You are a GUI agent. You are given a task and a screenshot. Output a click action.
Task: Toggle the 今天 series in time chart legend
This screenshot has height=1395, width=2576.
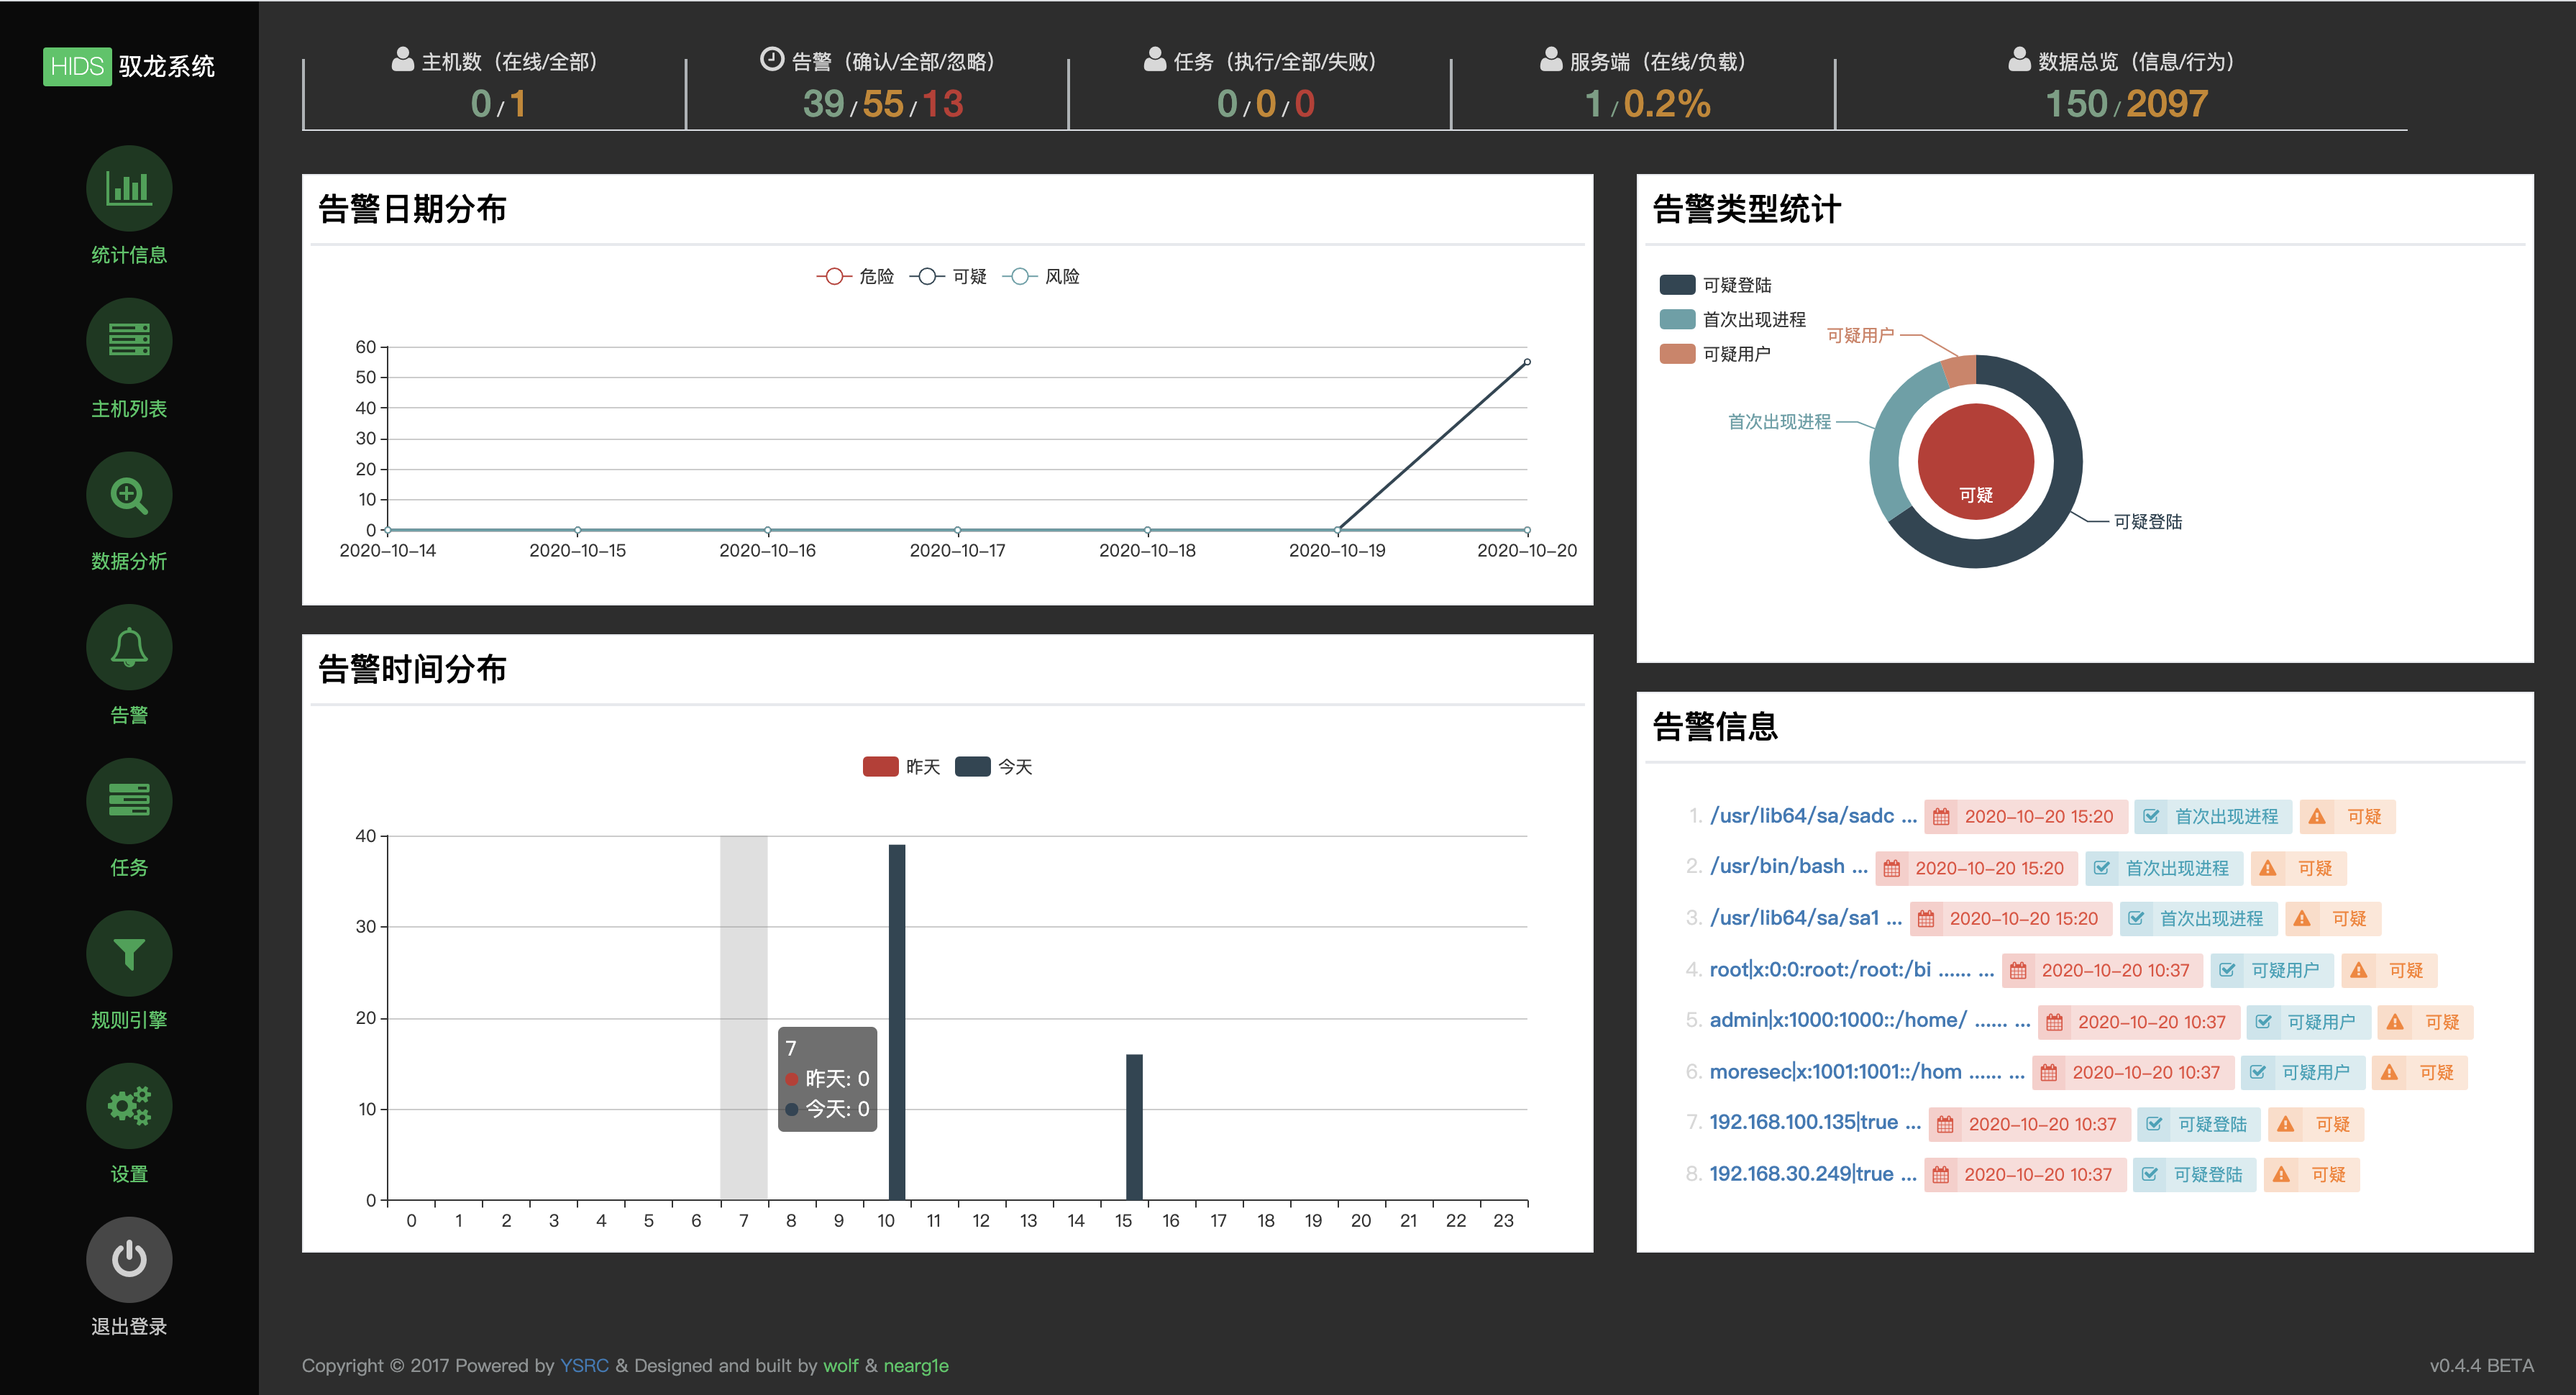[993, 767]
